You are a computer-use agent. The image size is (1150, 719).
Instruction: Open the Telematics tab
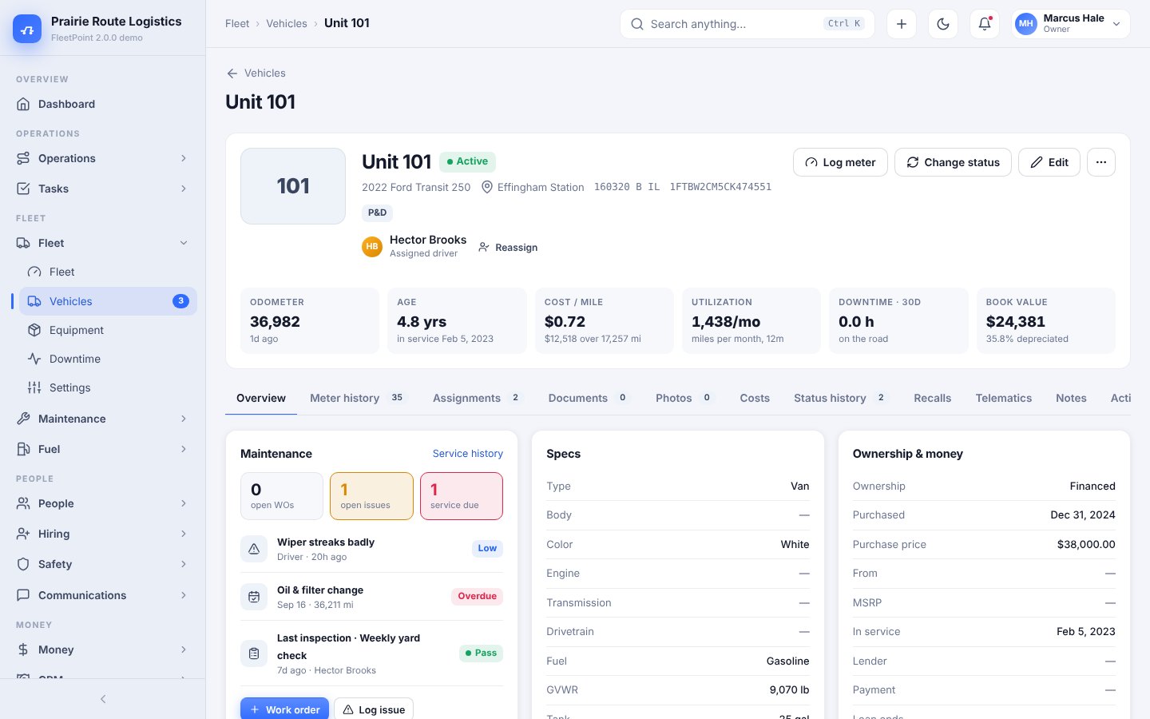tap(1003, 398)
